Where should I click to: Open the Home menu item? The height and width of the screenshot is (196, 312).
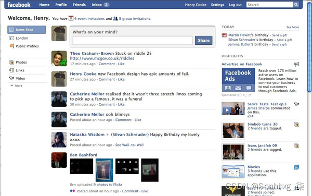44,5
